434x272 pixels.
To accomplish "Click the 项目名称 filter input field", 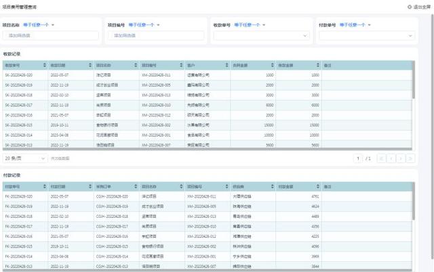I will coord(54,35).
